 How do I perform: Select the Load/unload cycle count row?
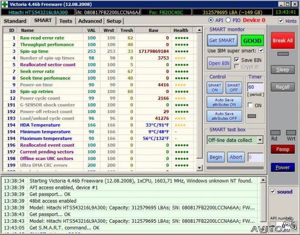point(100,118)
